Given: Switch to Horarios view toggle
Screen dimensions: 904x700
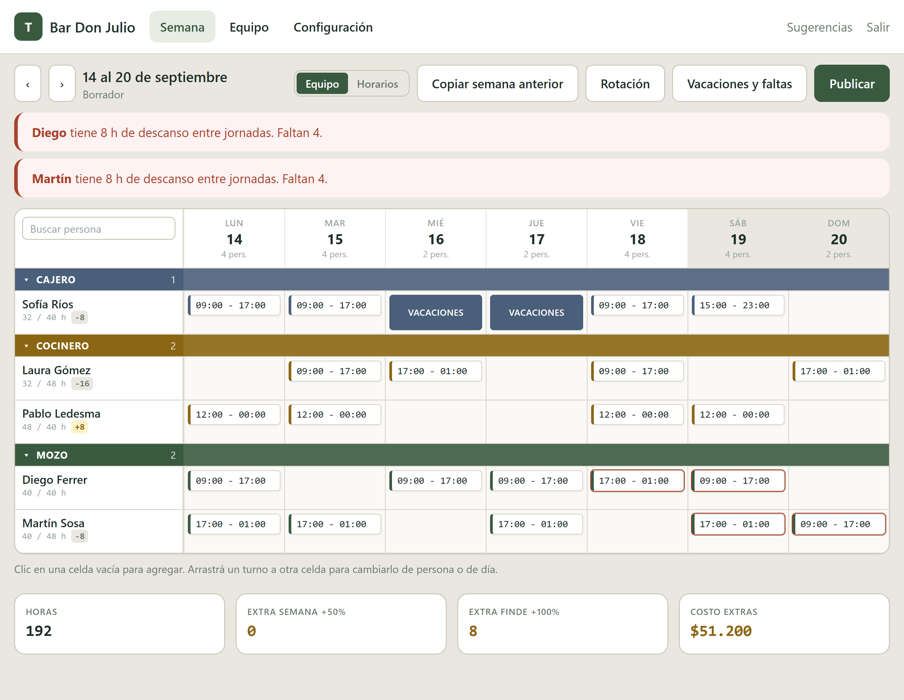Looking at the screenshot, I should pos(378,84).
